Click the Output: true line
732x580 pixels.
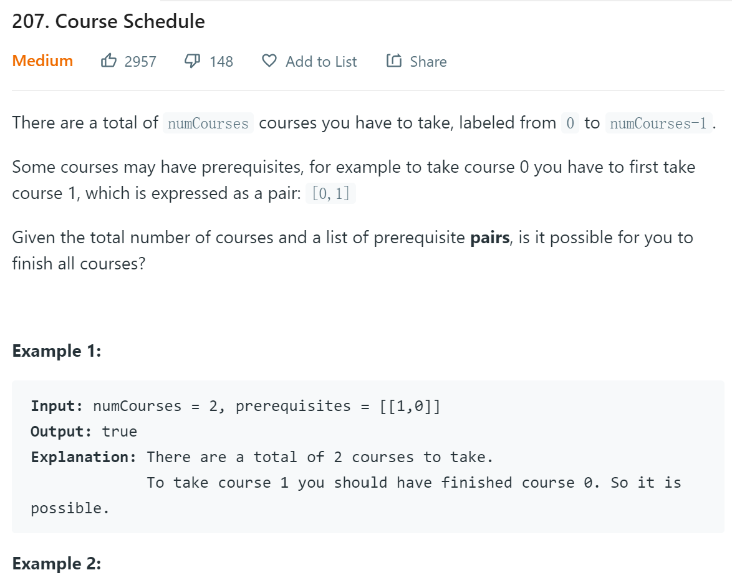pos(84,432)
